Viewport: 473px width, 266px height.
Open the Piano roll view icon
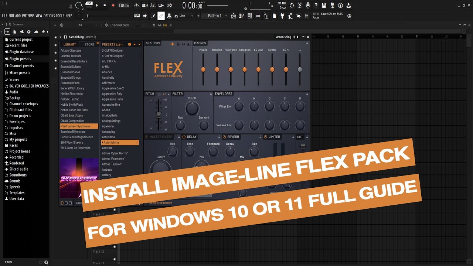pyautogui.click(x=242, y=16)
